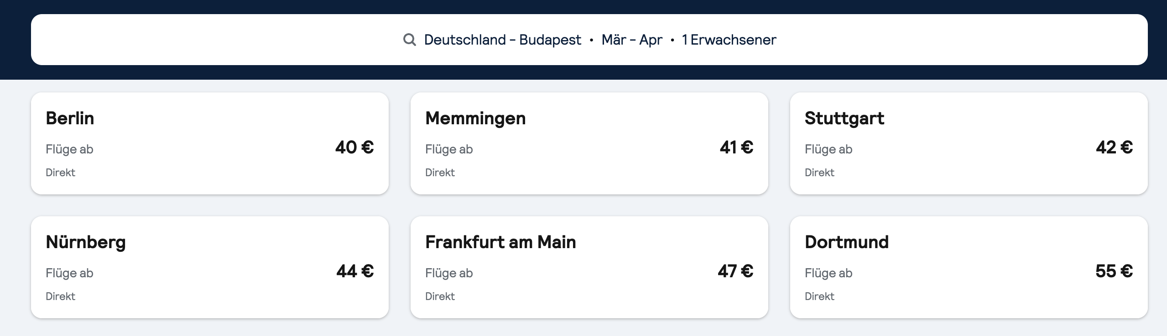
Task: Click Direkt label under Frankfurt am Main
Action: coord(440,296)
